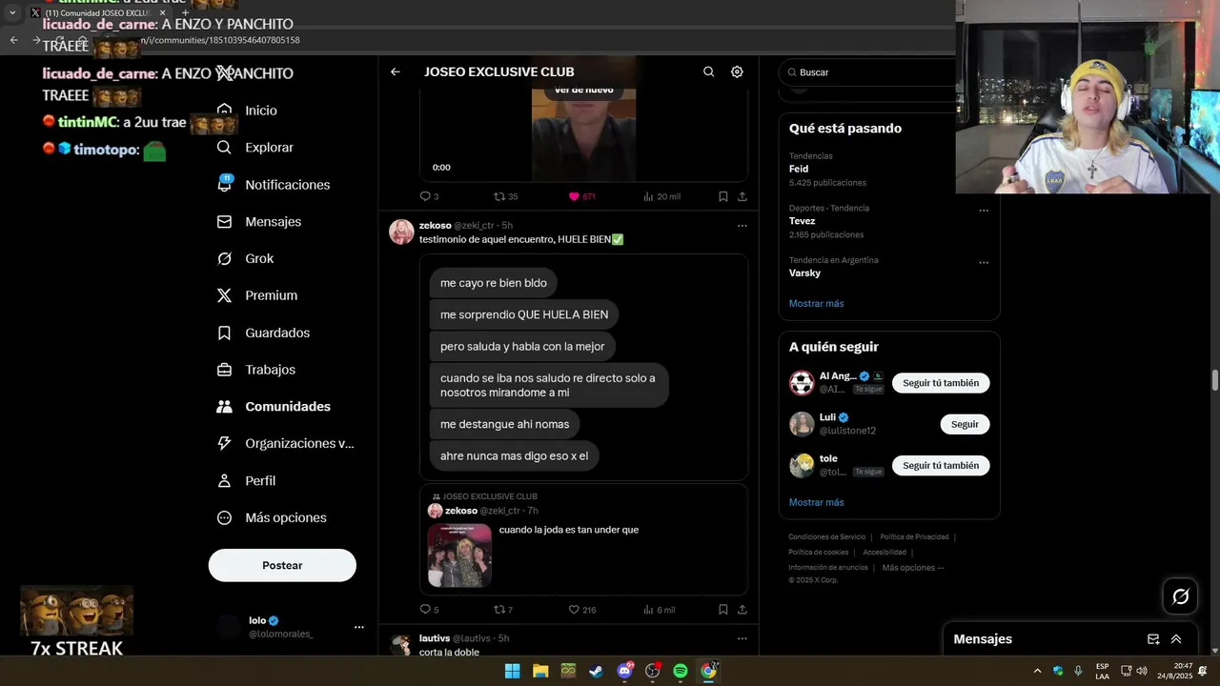Viewport: 1220px width, 686px height.
Task: Show more accounts under A quién seguir
Action: click(817, 502)
